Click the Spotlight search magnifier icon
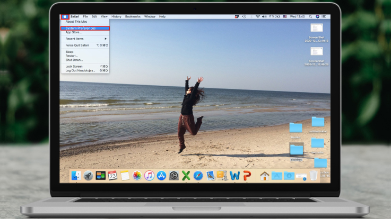This screenshot has height=219, width=391. [x=311, y=16]
